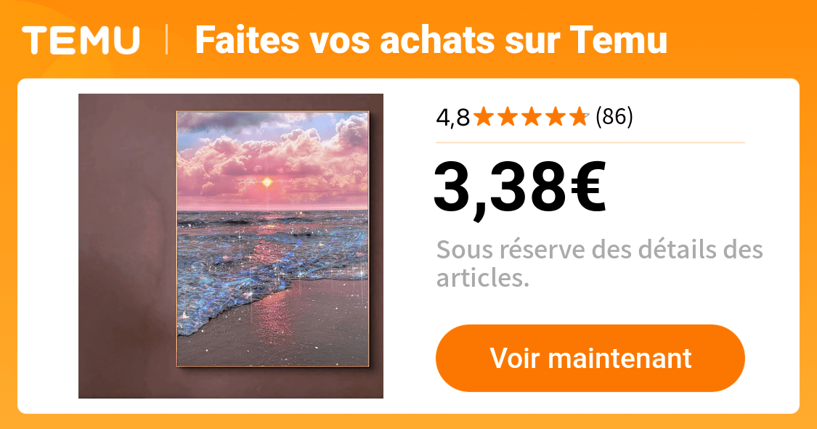Screen dimensions: 817x429
Task: Open the (86) reviews count
Action: [614, 117]
